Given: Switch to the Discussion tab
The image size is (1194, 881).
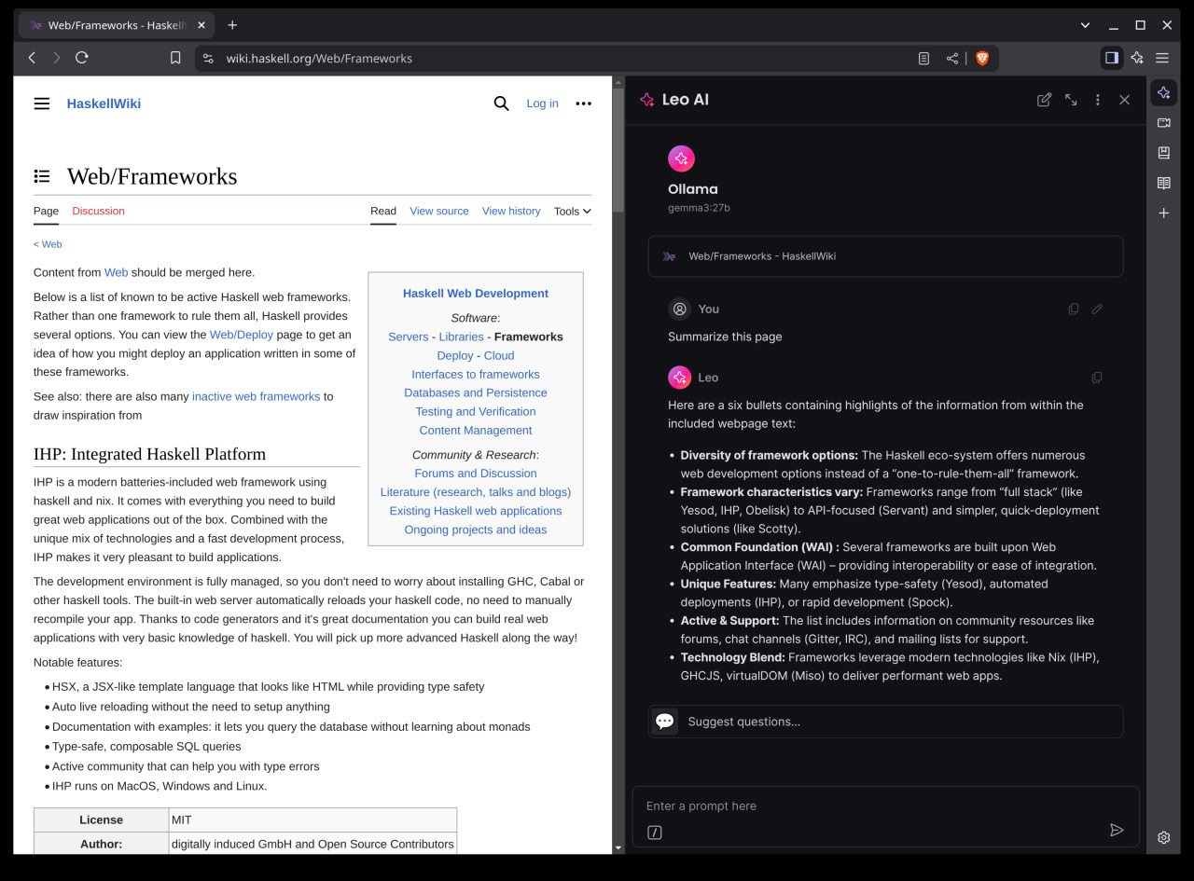Looking at the screenshot, I should pos(98,211).
